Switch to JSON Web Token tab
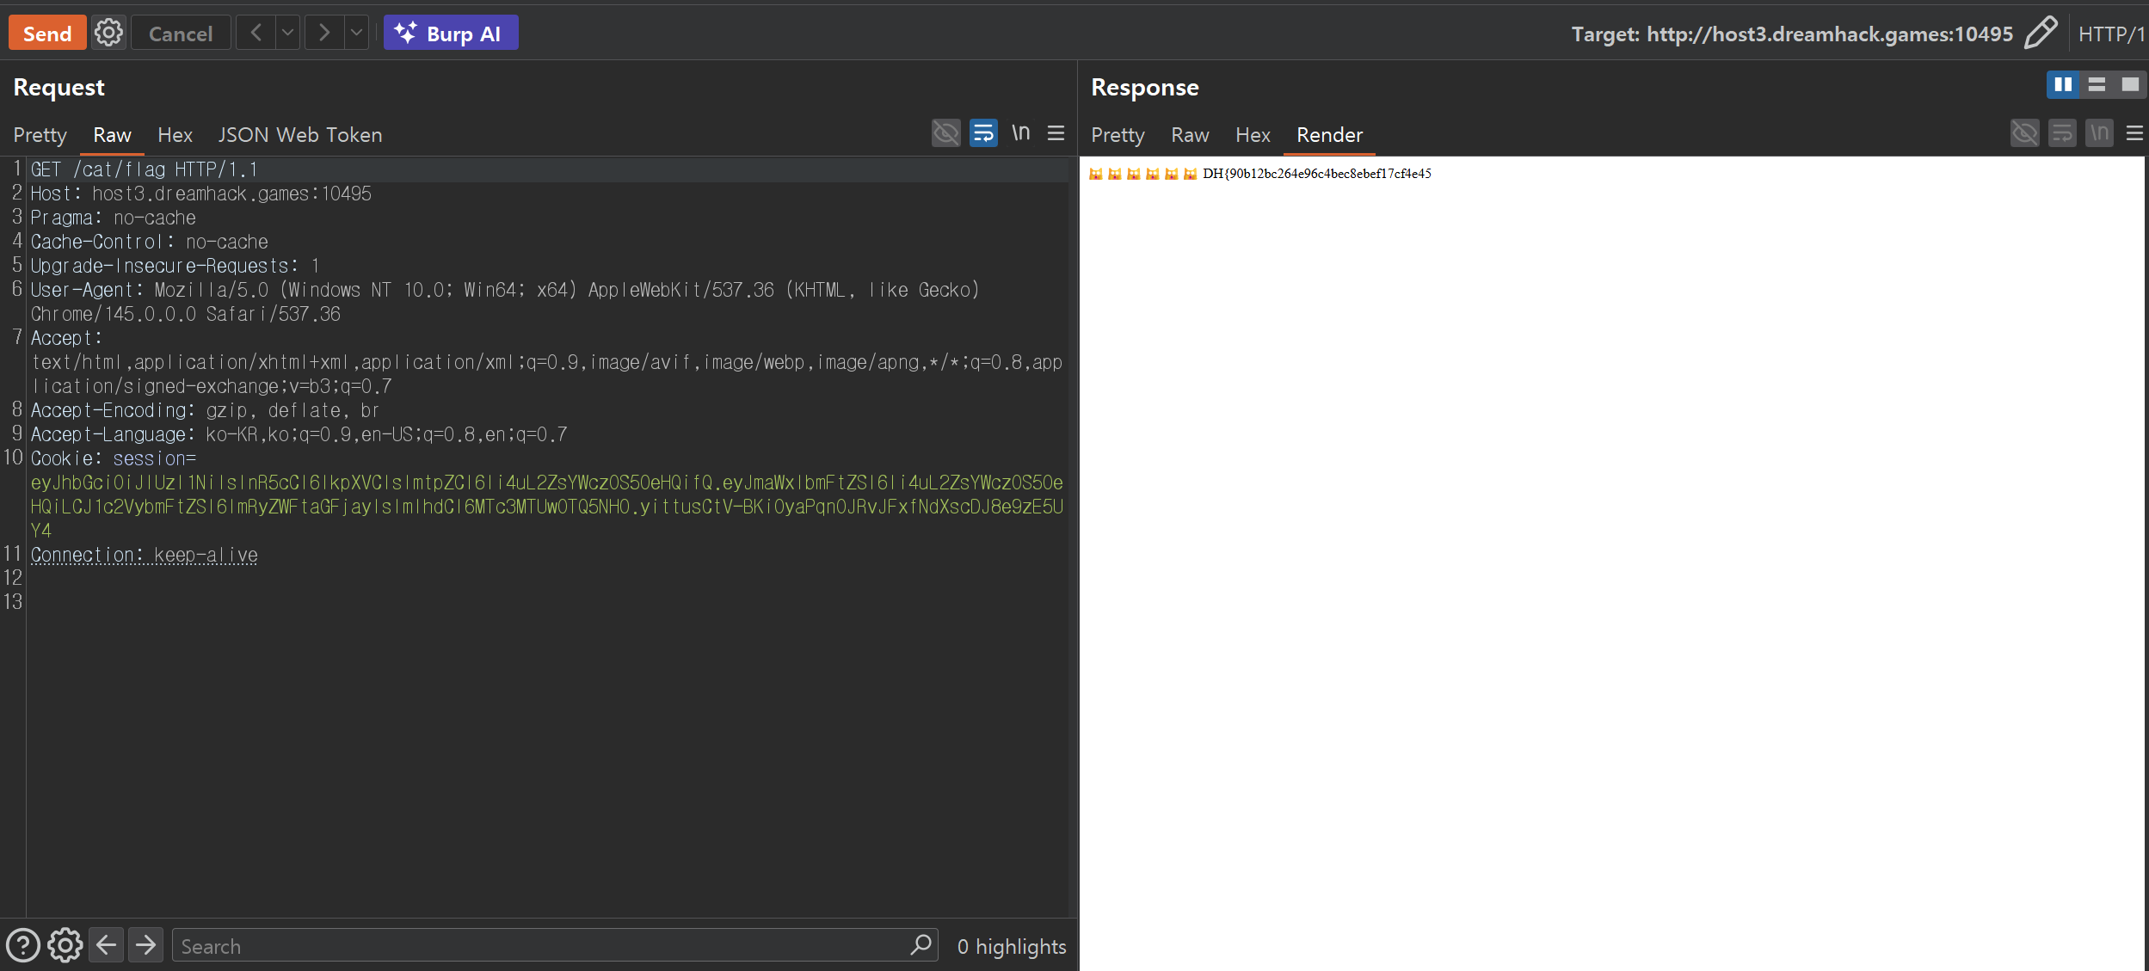 tap(299, 135)
